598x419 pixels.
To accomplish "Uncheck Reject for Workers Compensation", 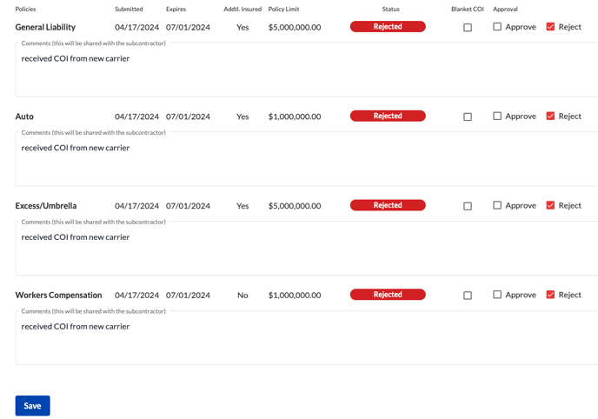I will [550, 295].
